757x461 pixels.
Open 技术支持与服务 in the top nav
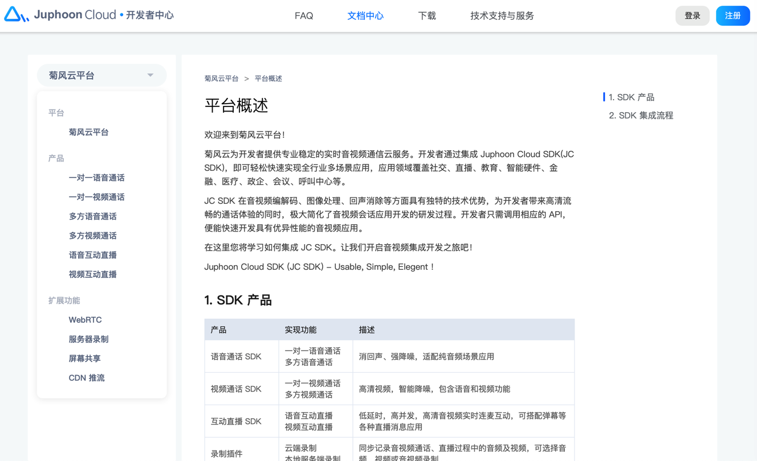click(502, 16)
